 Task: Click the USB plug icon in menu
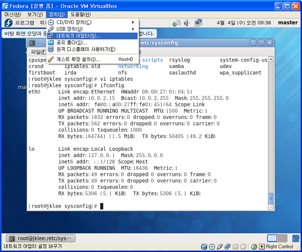(x=51, y=29)
